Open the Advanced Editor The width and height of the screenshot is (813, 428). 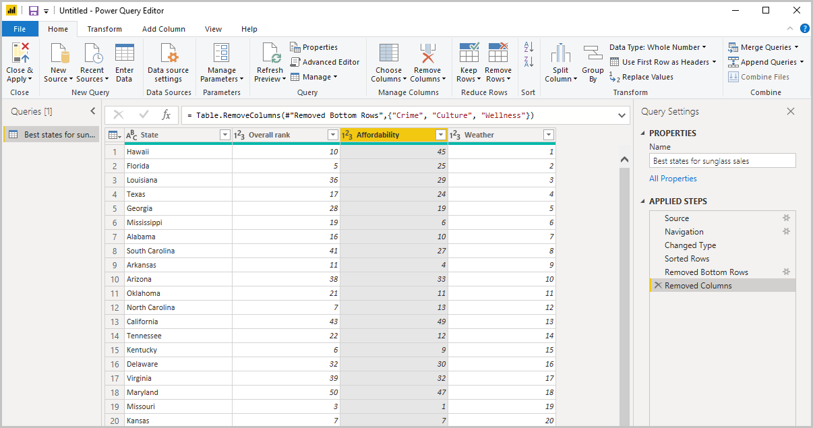[325, 62]
